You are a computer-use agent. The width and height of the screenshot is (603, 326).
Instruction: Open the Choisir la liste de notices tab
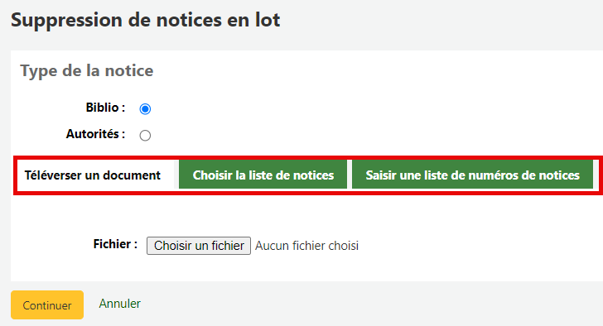(263, 175)
